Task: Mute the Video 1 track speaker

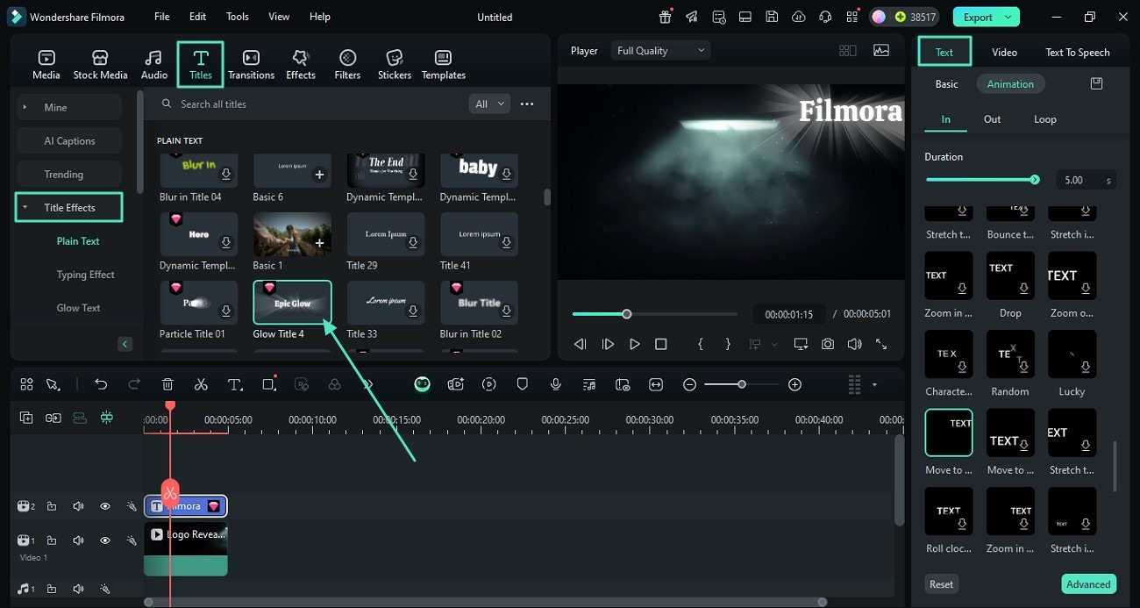Action: pos(78,540)
